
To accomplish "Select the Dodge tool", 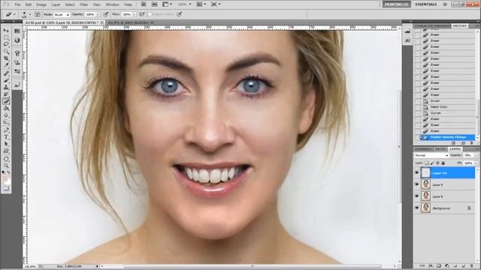I will 6,122.
